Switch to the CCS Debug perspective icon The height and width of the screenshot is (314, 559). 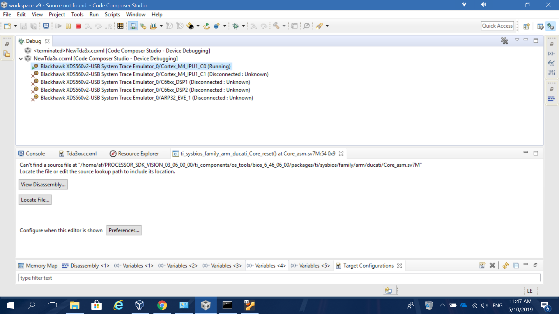click(x=551, y=26)
